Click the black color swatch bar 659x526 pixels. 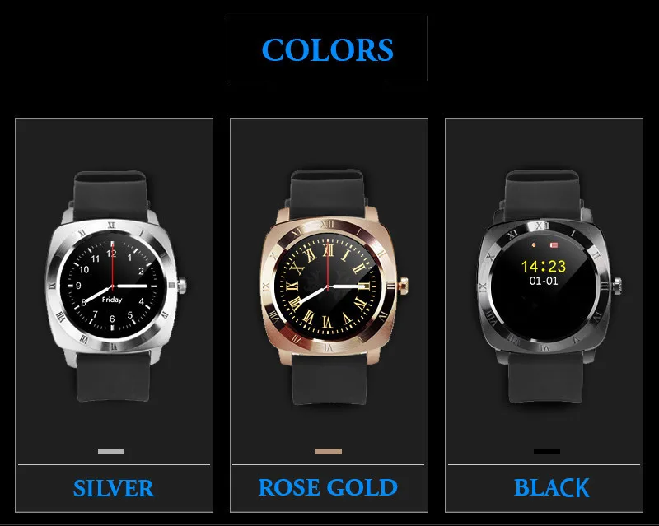tap(547, 452)
